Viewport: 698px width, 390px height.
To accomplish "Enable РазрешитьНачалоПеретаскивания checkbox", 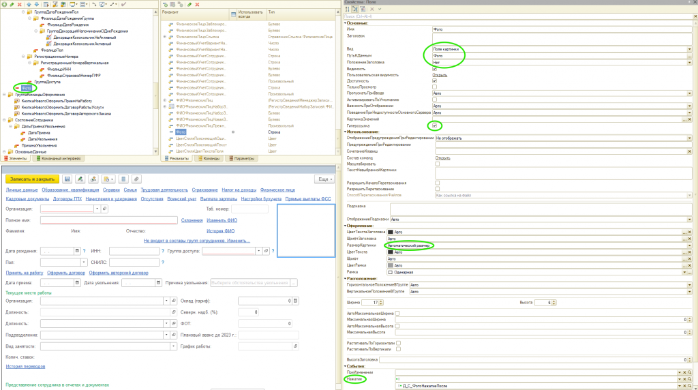I will point(437,183).
